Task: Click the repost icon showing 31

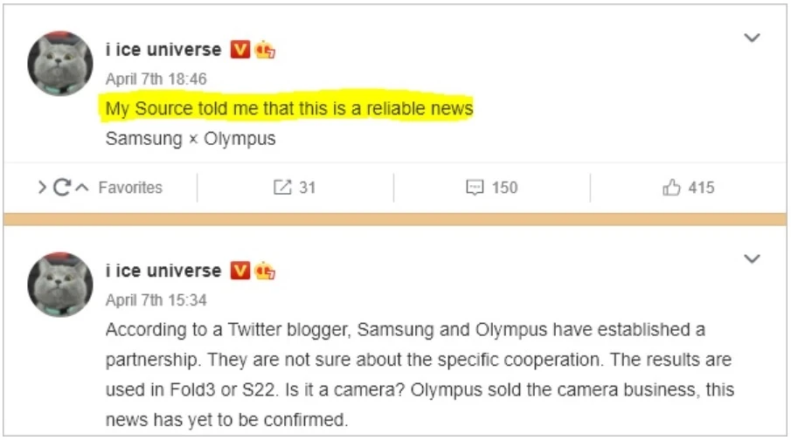Action: (x=282, y=188)
